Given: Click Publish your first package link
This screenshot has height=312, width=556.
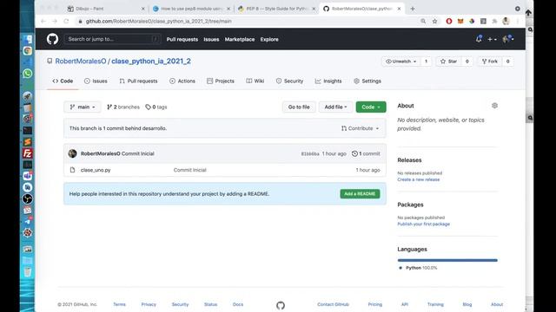Looking at the screenshot, I should coord(423,224).
